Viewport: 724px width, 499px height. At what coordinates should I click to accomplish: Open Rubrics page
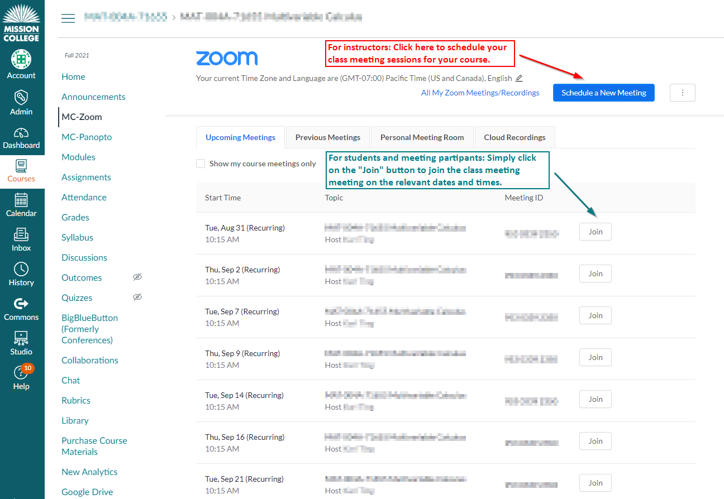pos(76,400)
